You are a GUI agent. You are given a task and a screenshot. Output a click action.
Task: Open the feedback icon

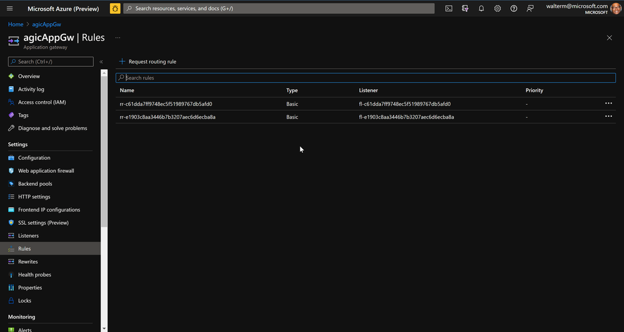tap(530, 8)
